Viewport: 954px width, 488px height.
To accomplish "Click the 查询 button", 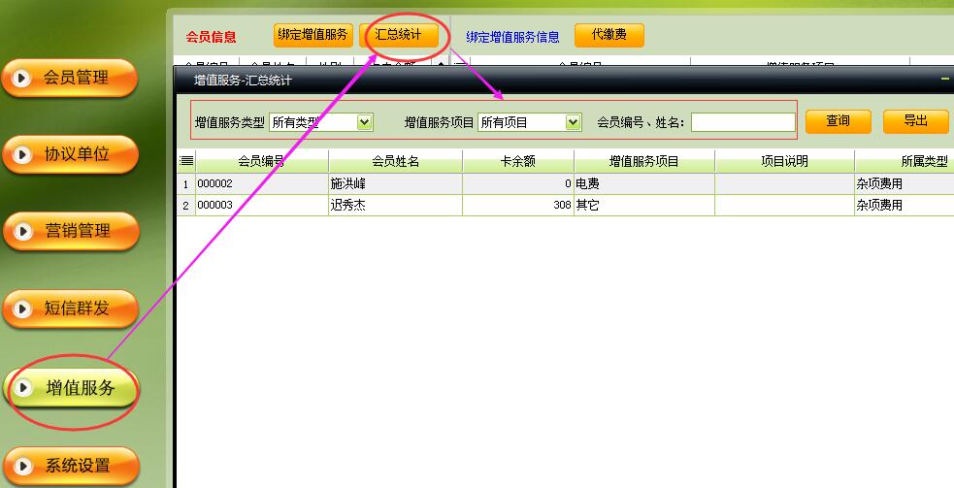I will click(838, 121).
